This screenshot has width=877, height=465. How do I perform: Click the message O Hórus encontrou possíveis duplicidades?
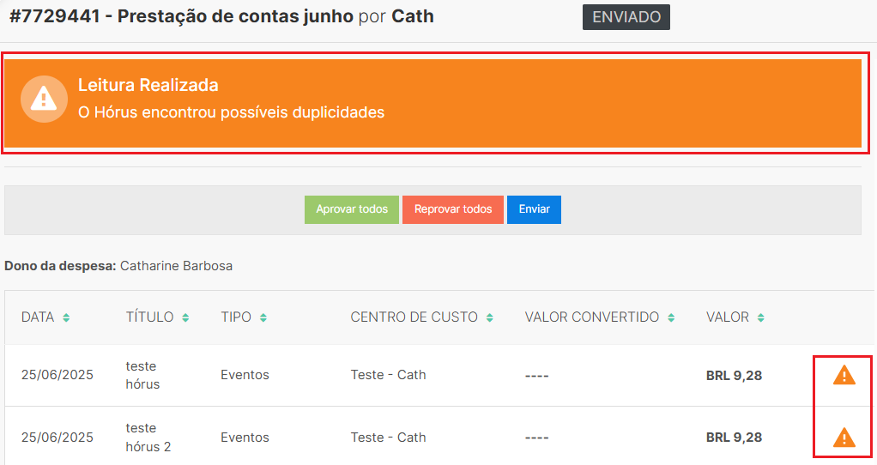[x=231, y=112]
